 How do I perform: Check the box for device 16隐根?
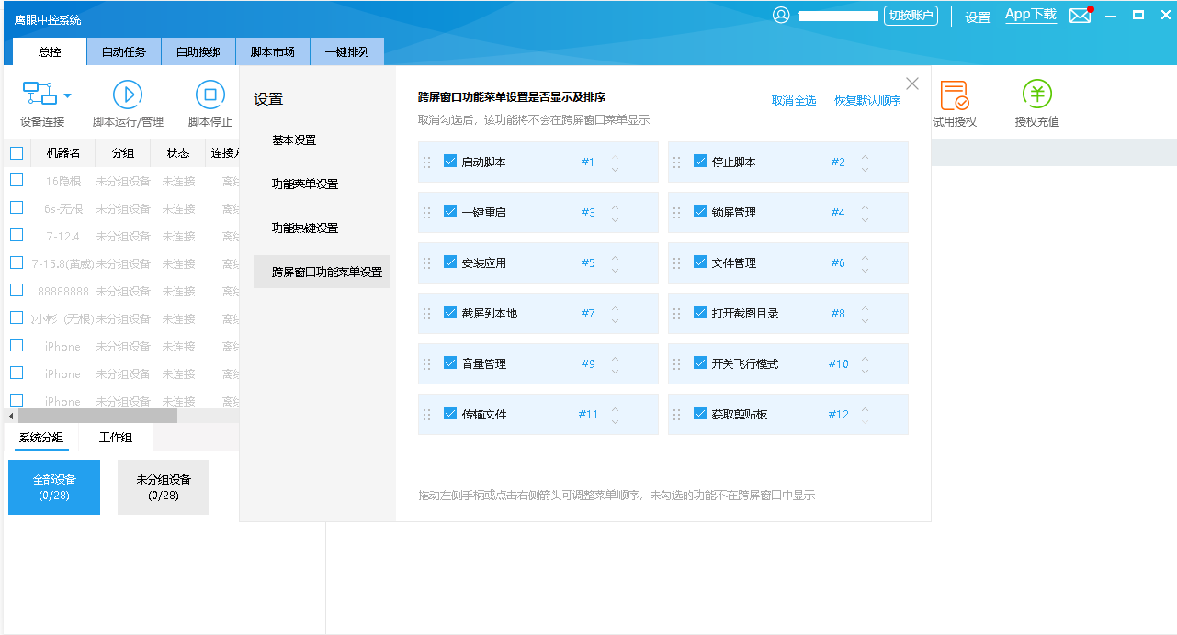pos(17,180)
